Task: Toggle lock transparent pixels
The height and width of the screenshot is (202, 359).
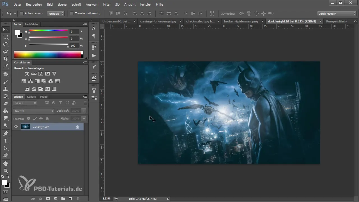Action: 28,119
